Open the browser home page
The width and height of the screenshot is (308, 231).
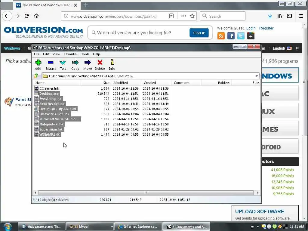[x=36, y=16]
